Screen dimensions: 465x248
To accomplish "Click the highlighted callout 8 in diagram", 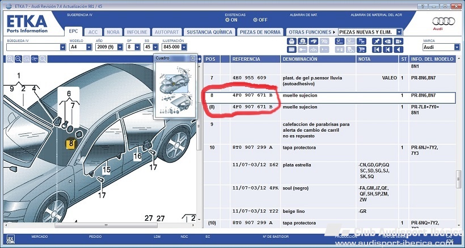I will (x=70, y=144).
